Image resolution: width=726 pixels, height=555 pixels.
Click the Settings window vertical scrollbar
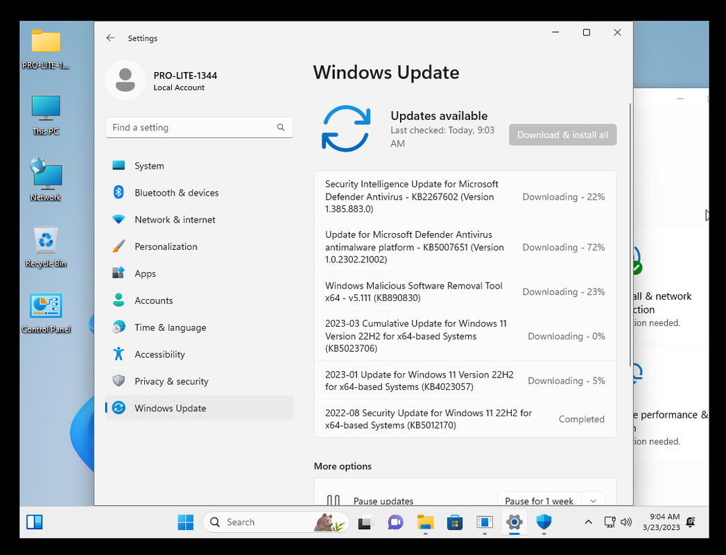630,234
